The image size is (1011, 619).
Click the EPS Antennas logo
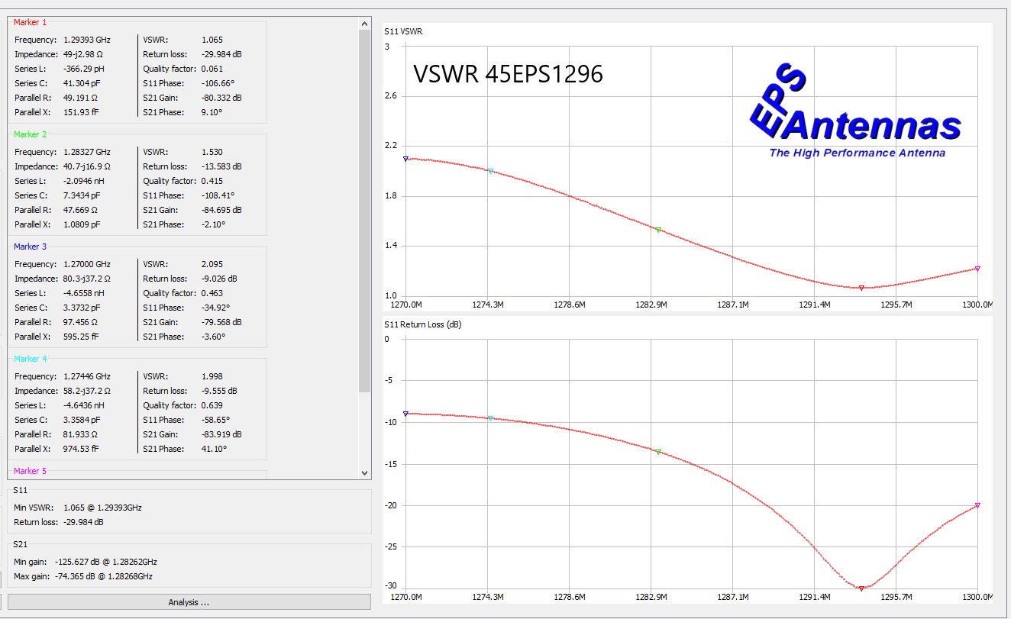point(855,112)
